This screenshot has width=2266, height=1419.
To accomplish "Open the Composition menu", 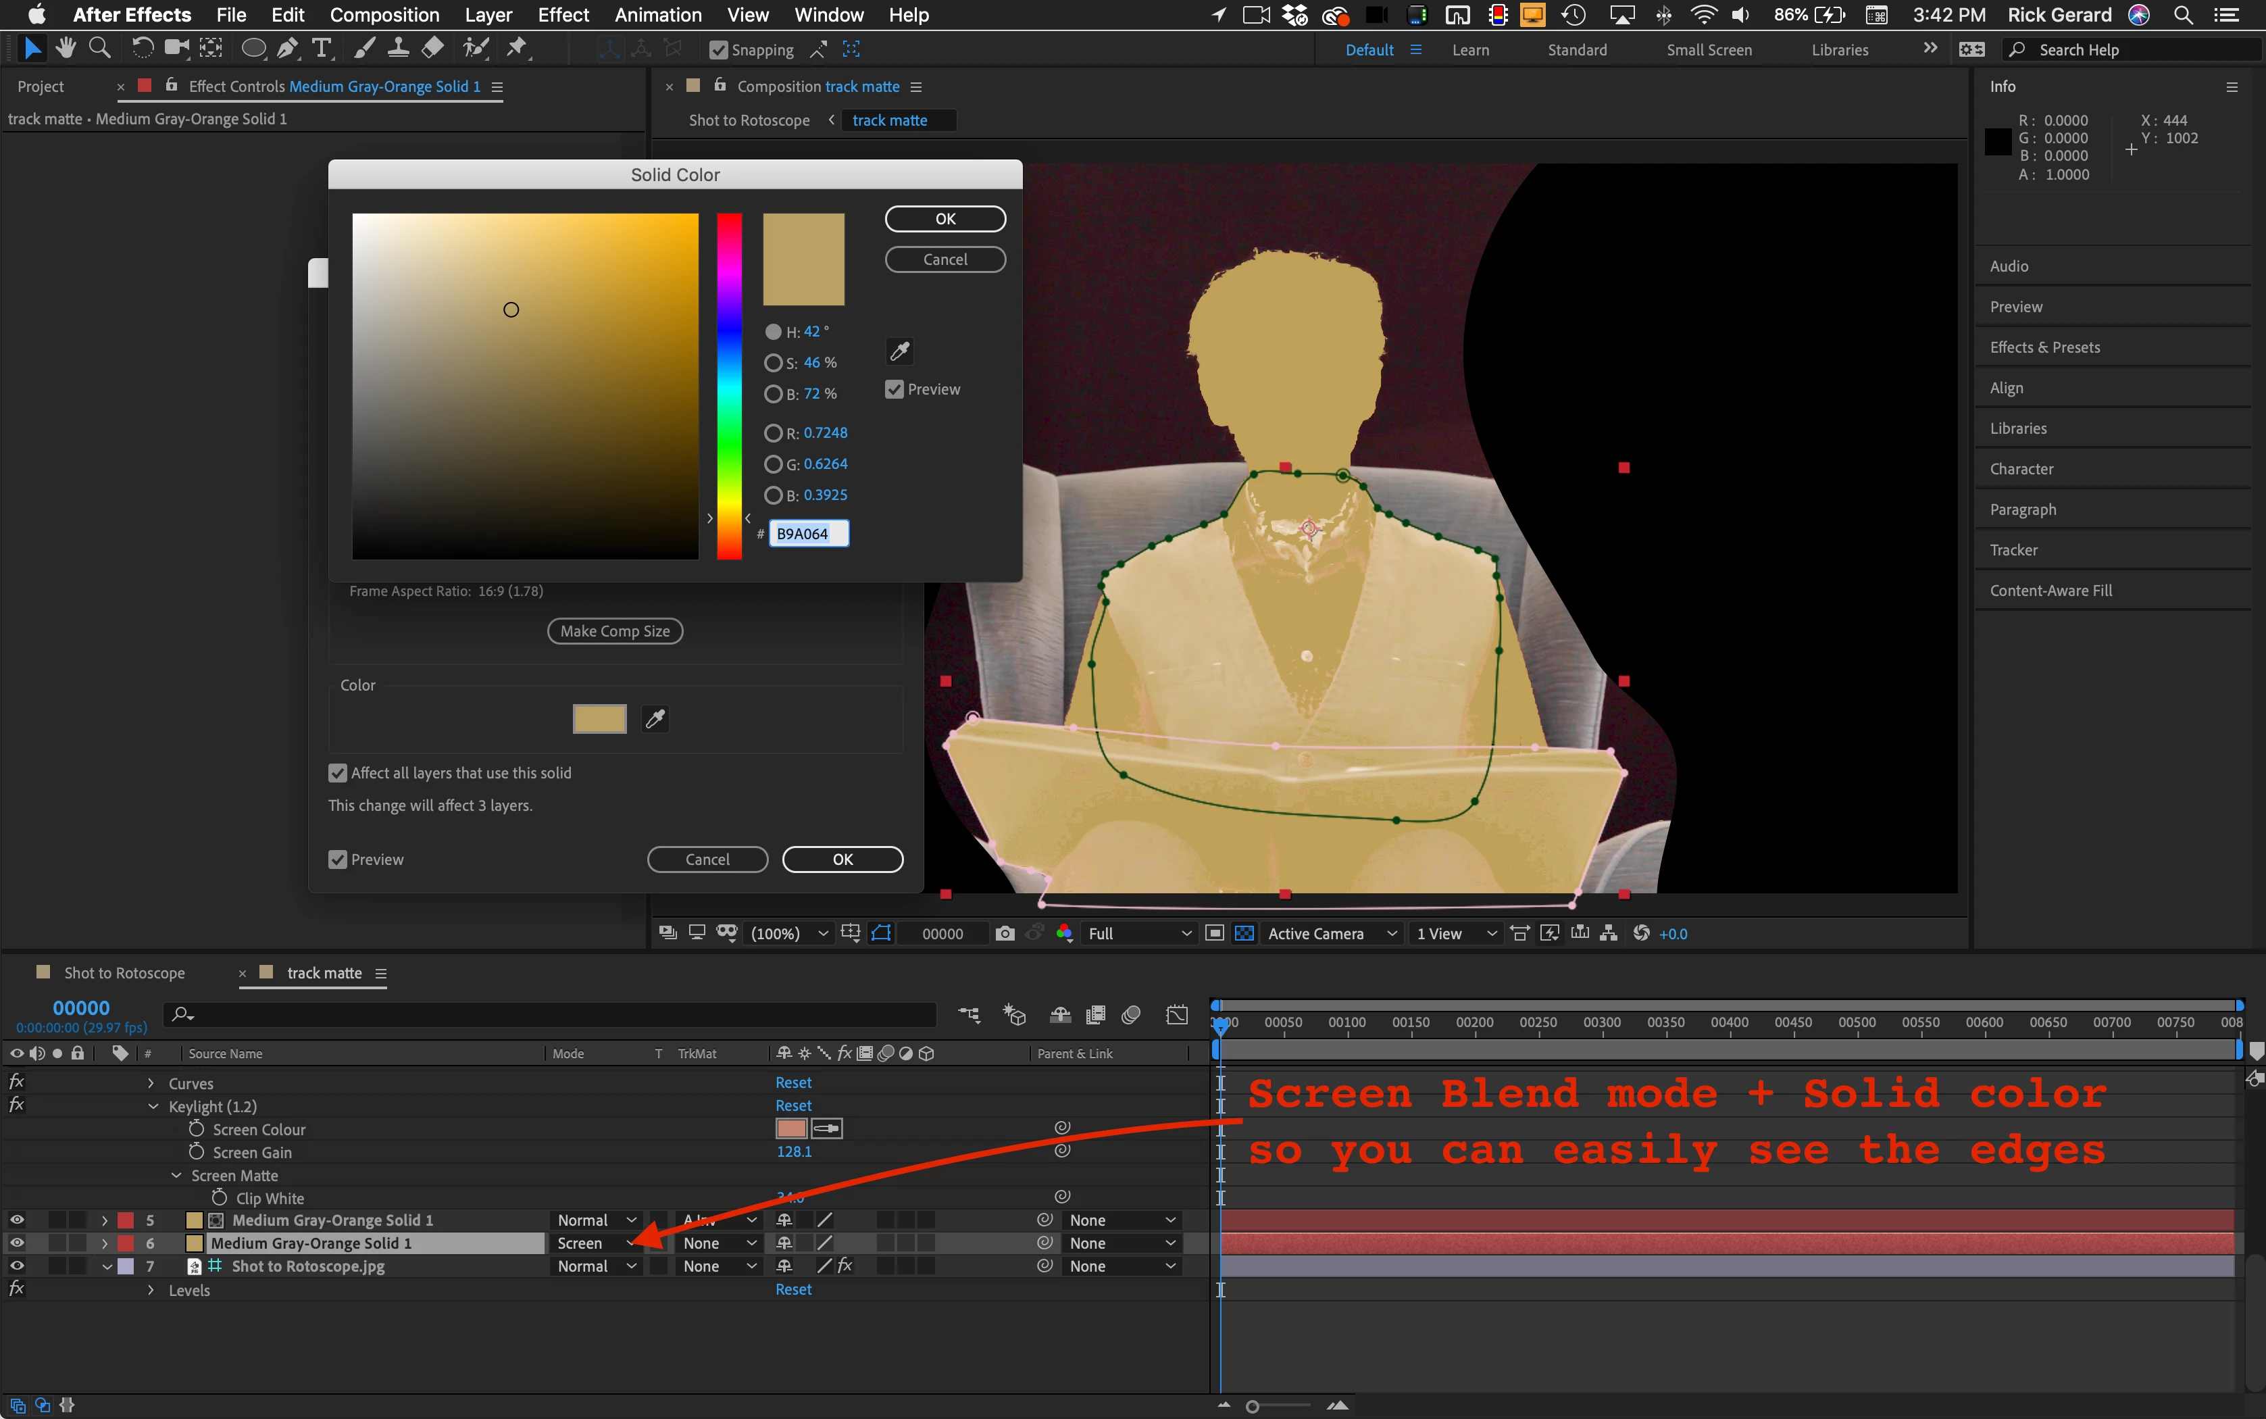I will (x=384, y=15).
